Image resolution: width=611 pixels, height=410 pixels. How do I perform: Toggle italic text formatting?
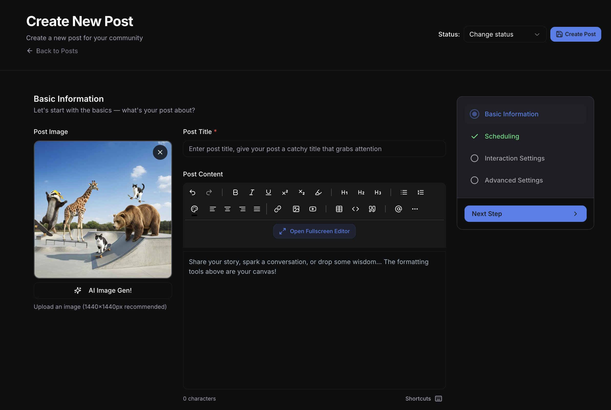point(252,192)
